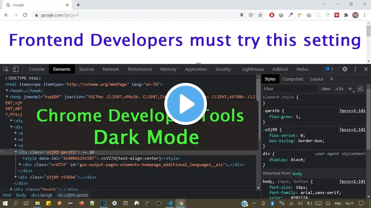
Task: Click the inherited from body link
Action: pos(297,174)
